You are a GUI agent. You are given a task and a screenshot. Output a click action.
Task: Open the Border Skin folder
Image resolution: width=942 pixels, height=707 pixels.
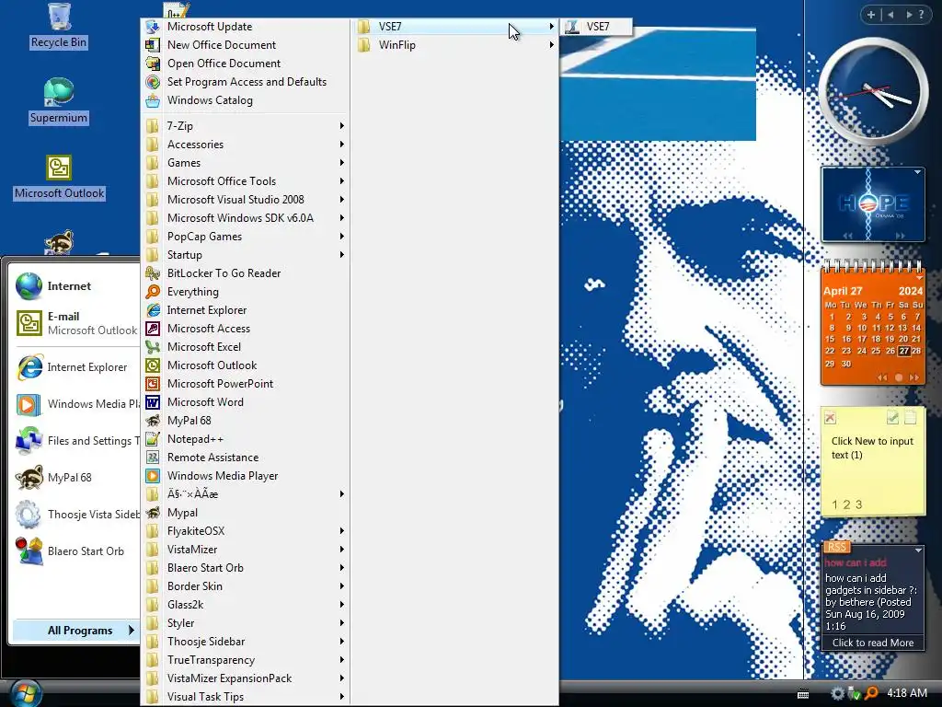click(x=246, y=586)
